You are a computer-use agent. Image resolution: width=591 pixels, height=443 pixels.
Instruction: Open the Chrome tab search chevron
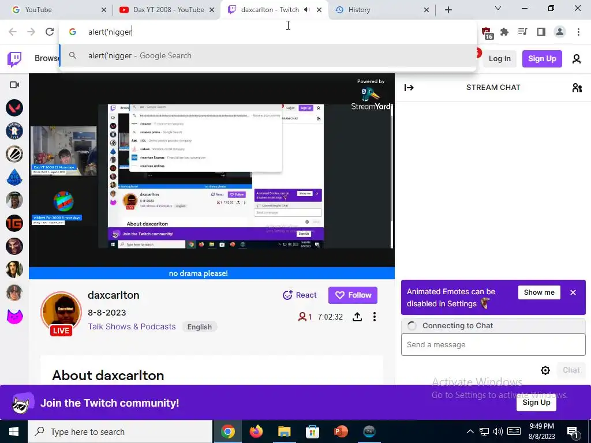tap(498, 8)
